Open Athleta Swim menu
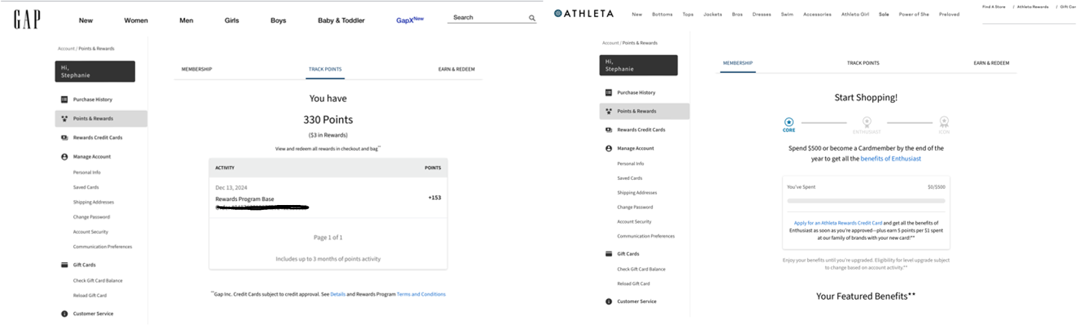 pos(787,14)
